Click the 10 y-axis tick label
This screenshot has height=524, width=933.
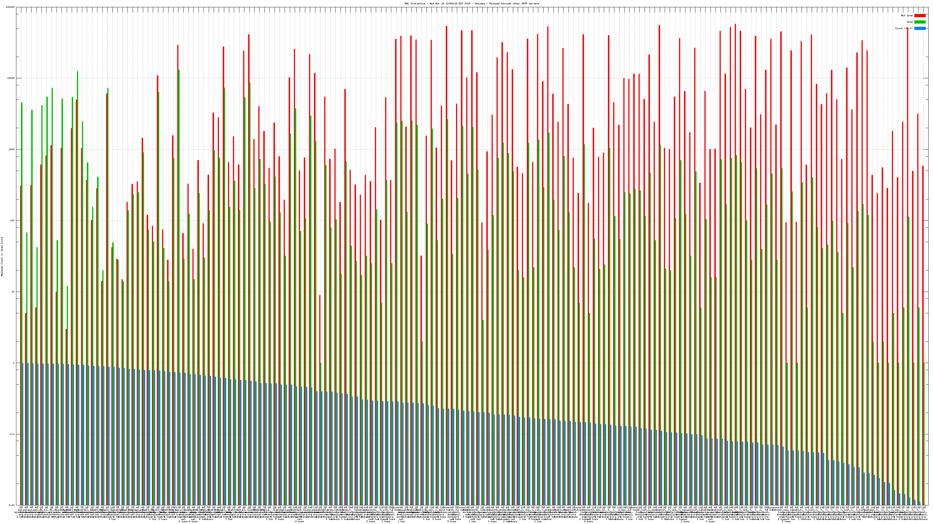[14, 292]
